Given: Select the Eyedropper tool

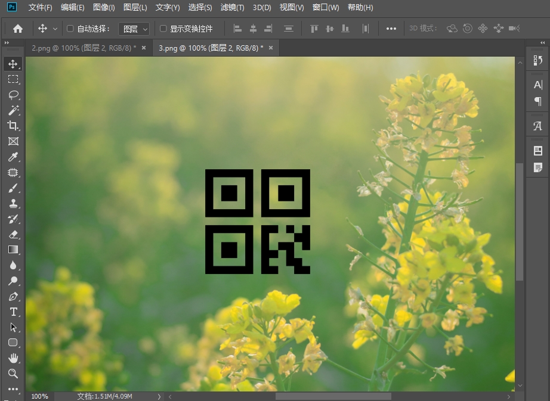Looking at the screenshot, I should pyautogui.click(x=13, y=157).
